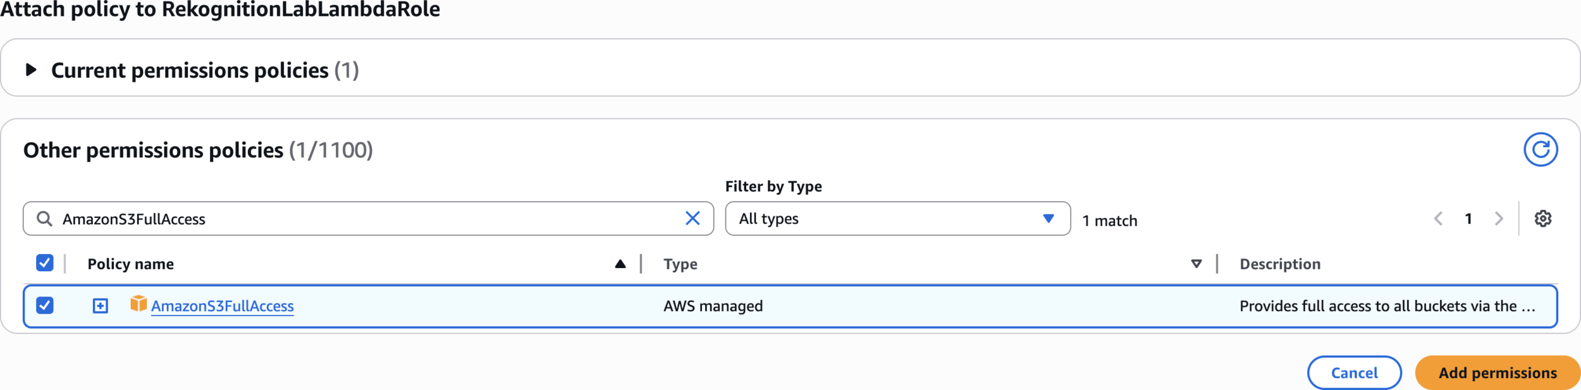Screen dimensions: 1581x390
Task: Open the AmazonS3FullAccess policy link
Action: pyautogui.click(x=223, y=306)
